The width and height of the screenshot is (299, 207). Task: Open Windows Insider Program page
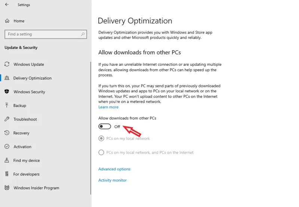click(x=36, y=188)
